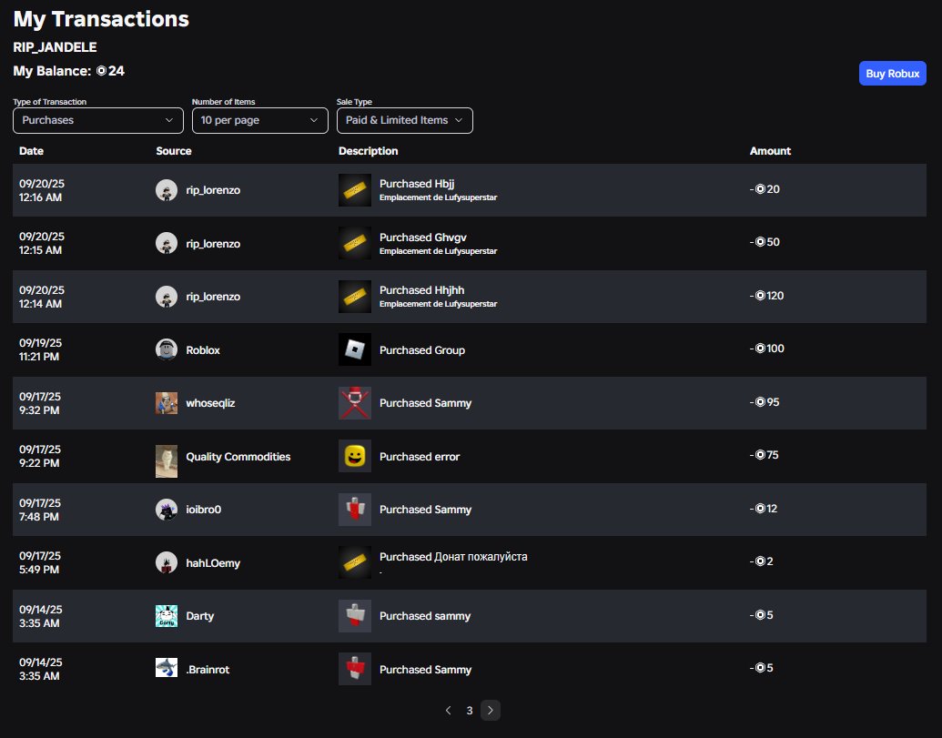Open golden ticket icon for Purchased Hbjj
Viewport: 942px width, 738px height.
point(354,190)
